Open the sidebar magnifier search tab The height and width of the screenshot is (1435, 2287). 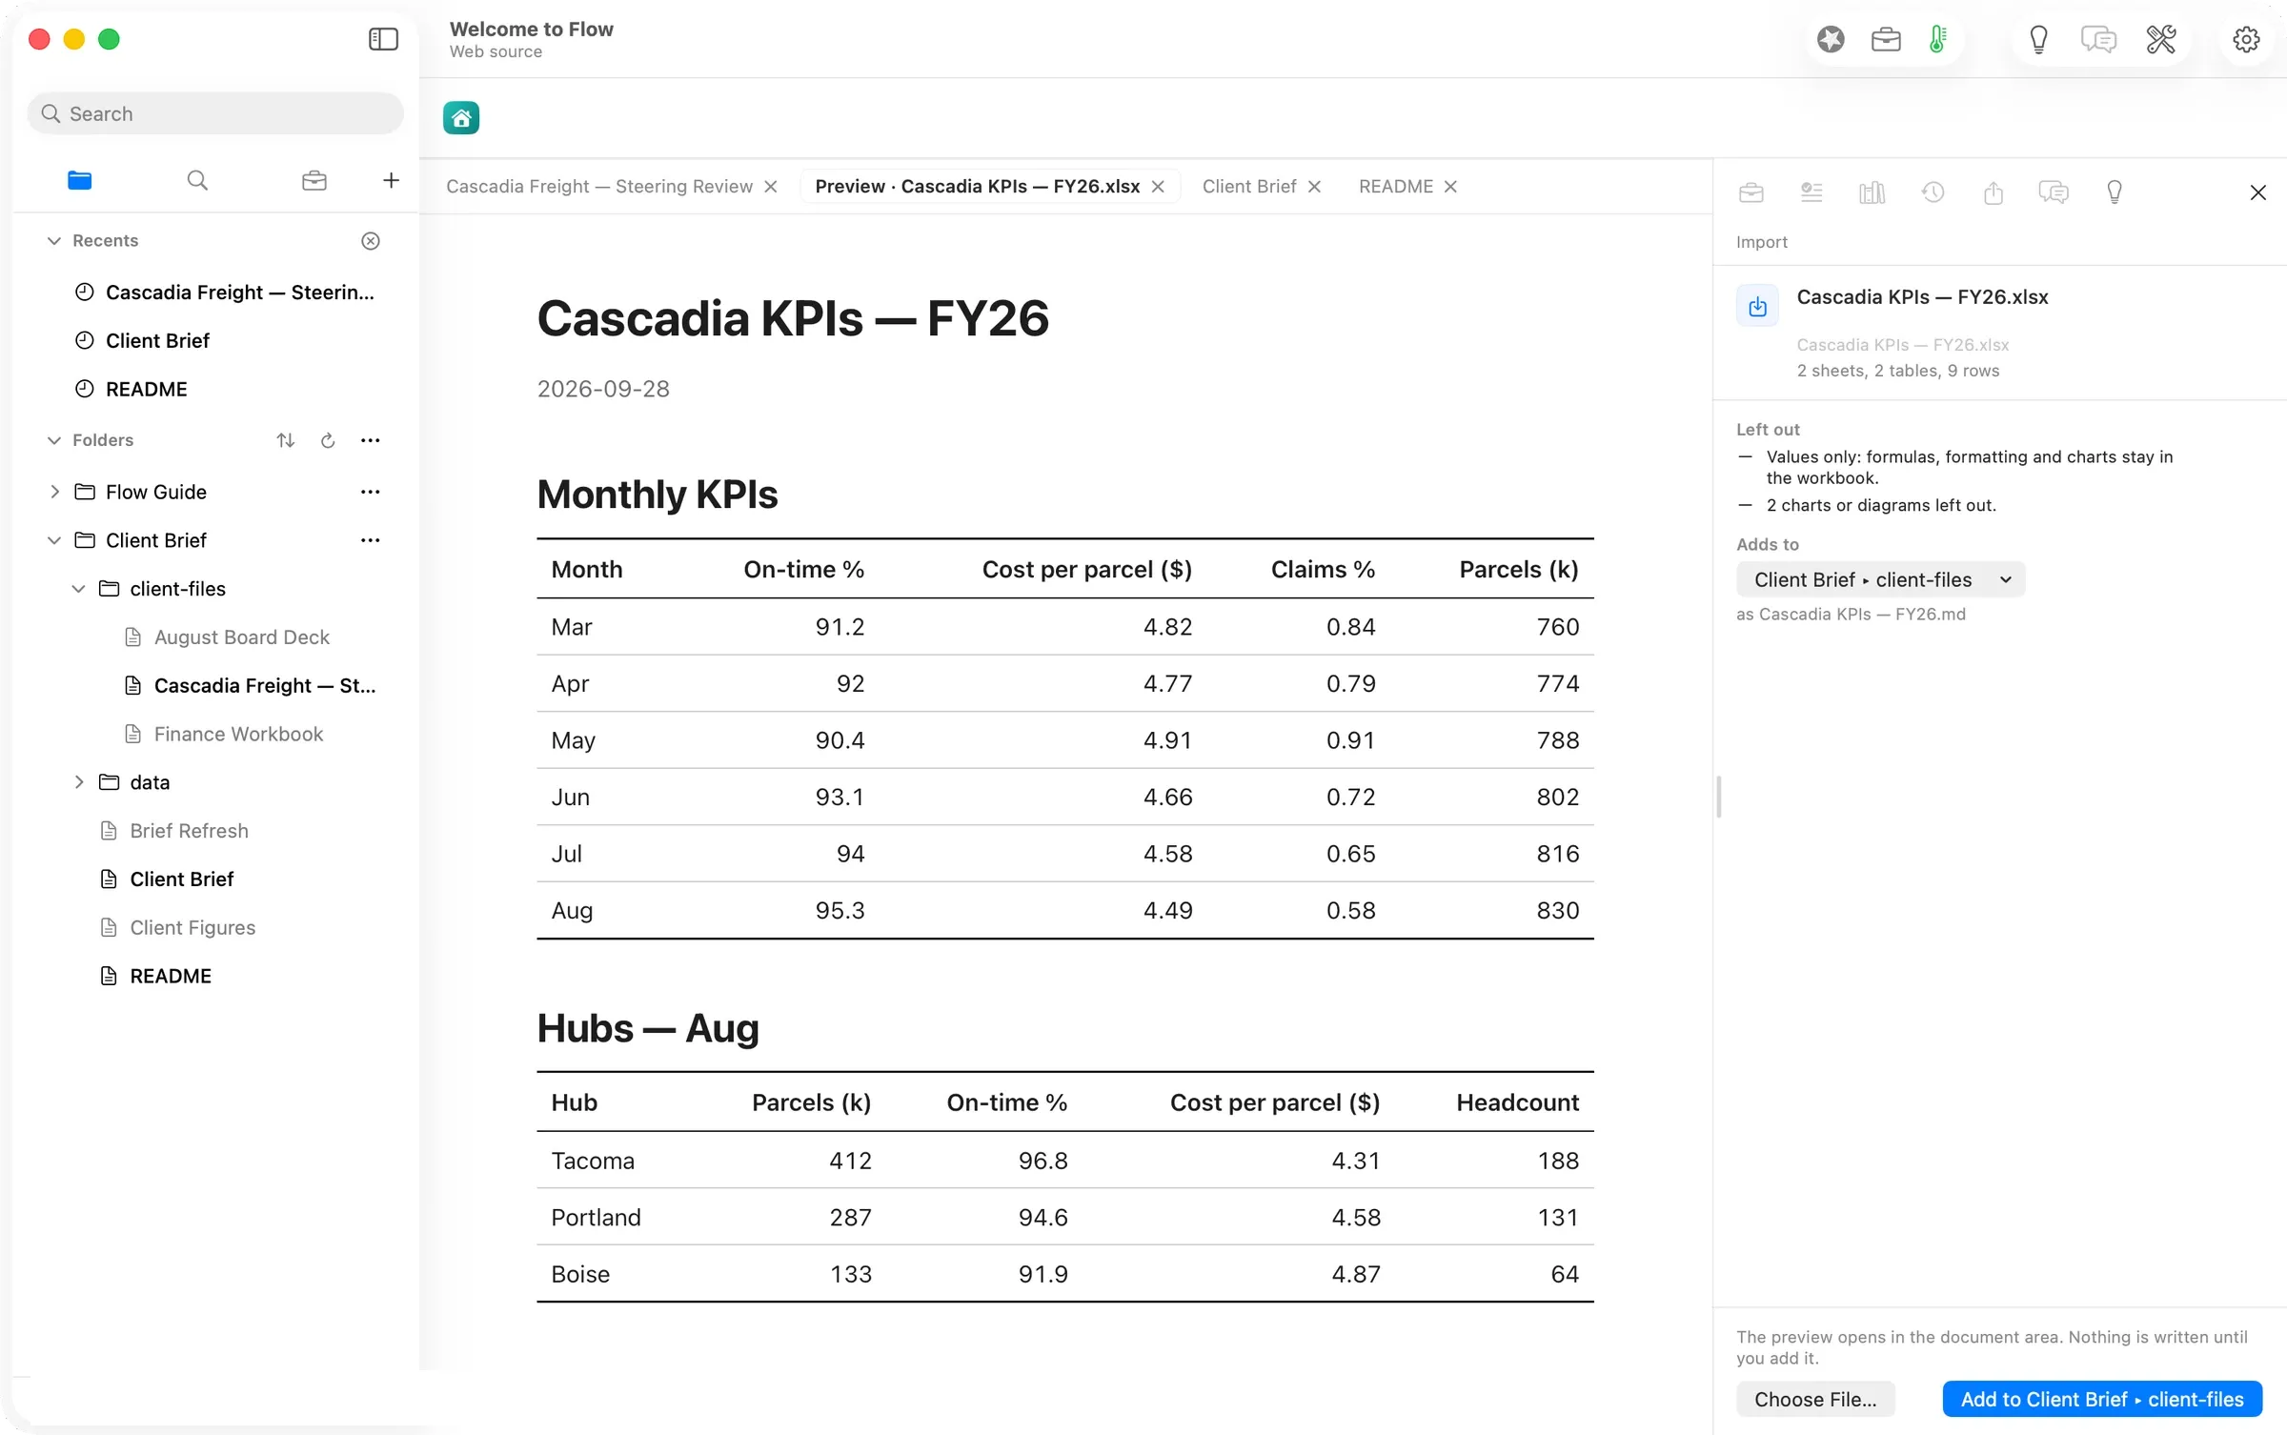coord(197,180)
